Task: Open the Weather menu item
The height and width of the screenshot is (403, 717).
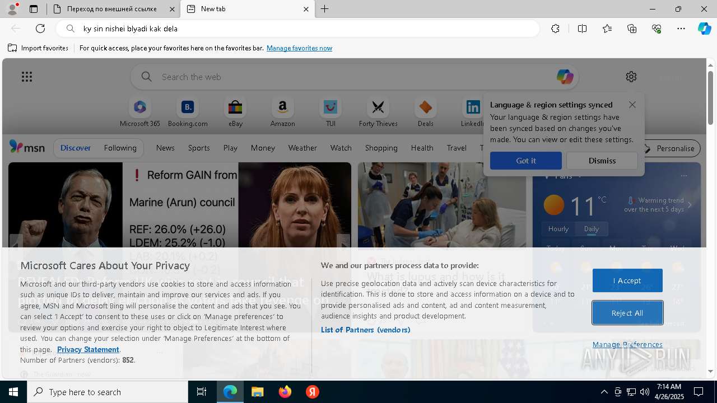Action: [302, 148]
